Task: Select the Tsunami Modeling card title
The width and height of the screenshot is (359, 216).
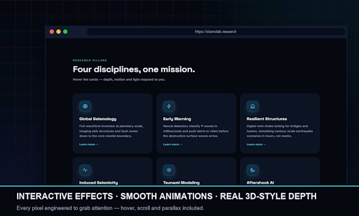Action: coord(181,183)
